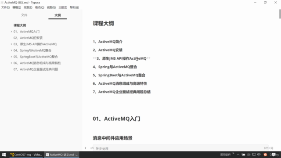281x158 pixels.
Task: Select outline entry 05、SpringBoot与ActiveMQ整合
Action: (36, 57)
